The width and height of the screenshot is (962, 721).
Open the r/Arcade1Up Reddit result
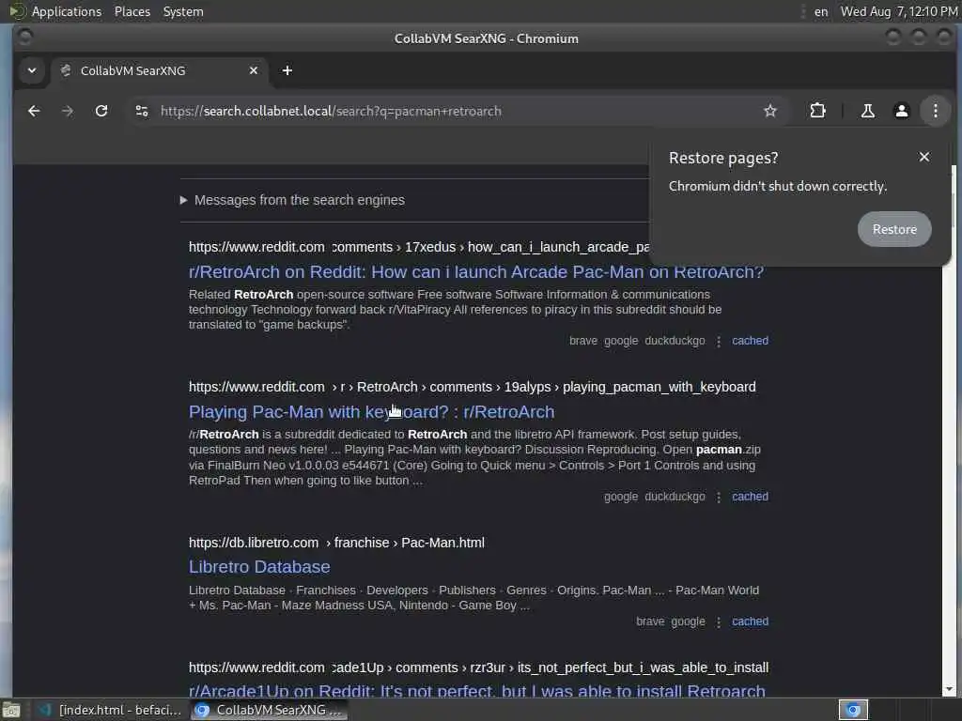click(x=476, y=690)
